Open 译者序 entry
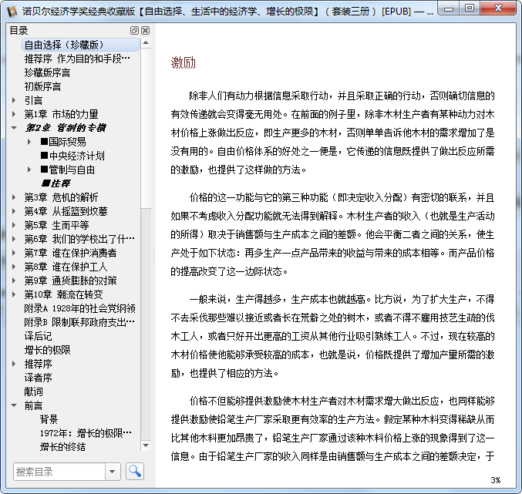This screenshot has width=522, height=494. 38,378
